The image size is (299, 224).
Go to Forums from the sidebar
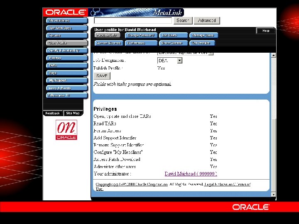click(67, 35)
